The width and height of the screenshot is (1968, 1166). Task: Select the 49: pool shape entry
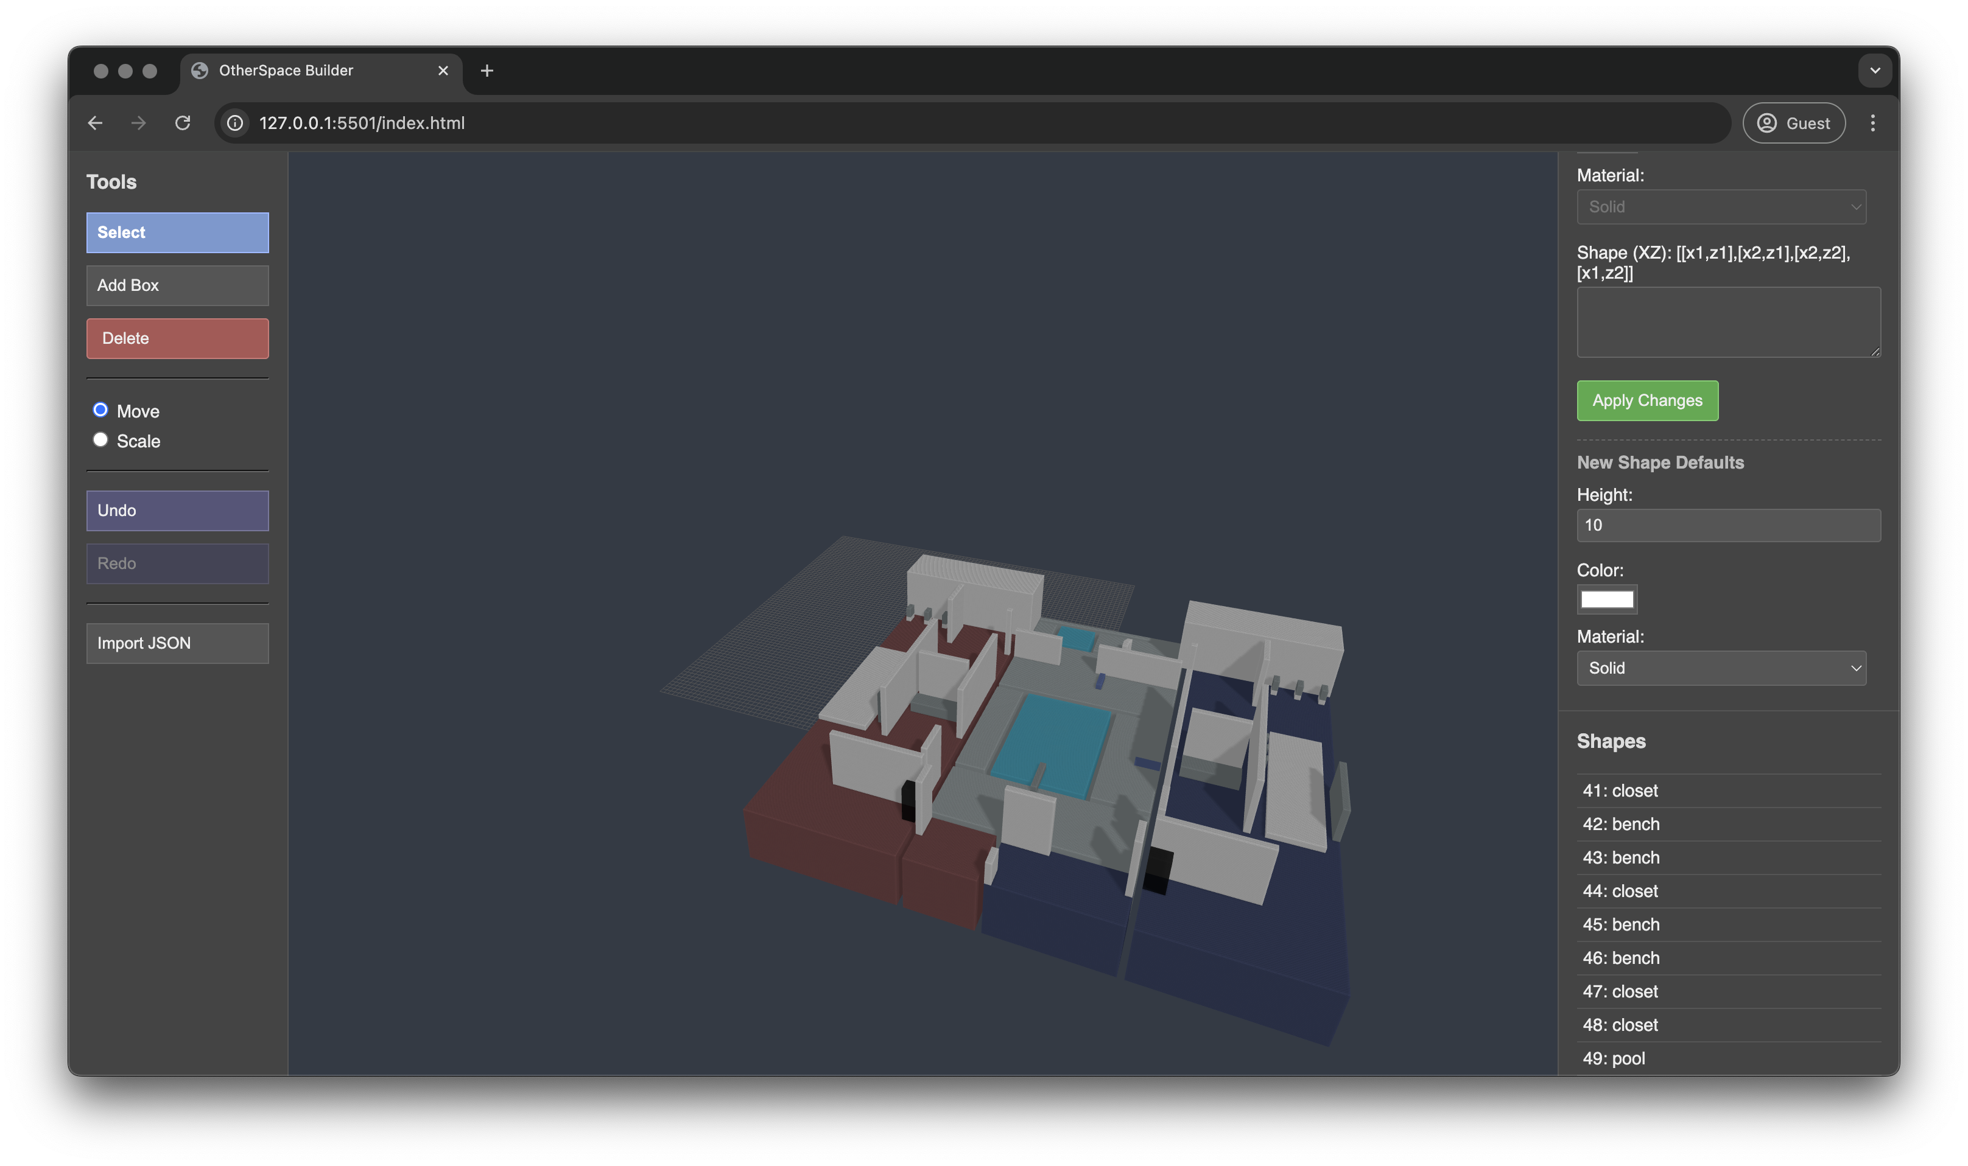click(1614, 1058)
